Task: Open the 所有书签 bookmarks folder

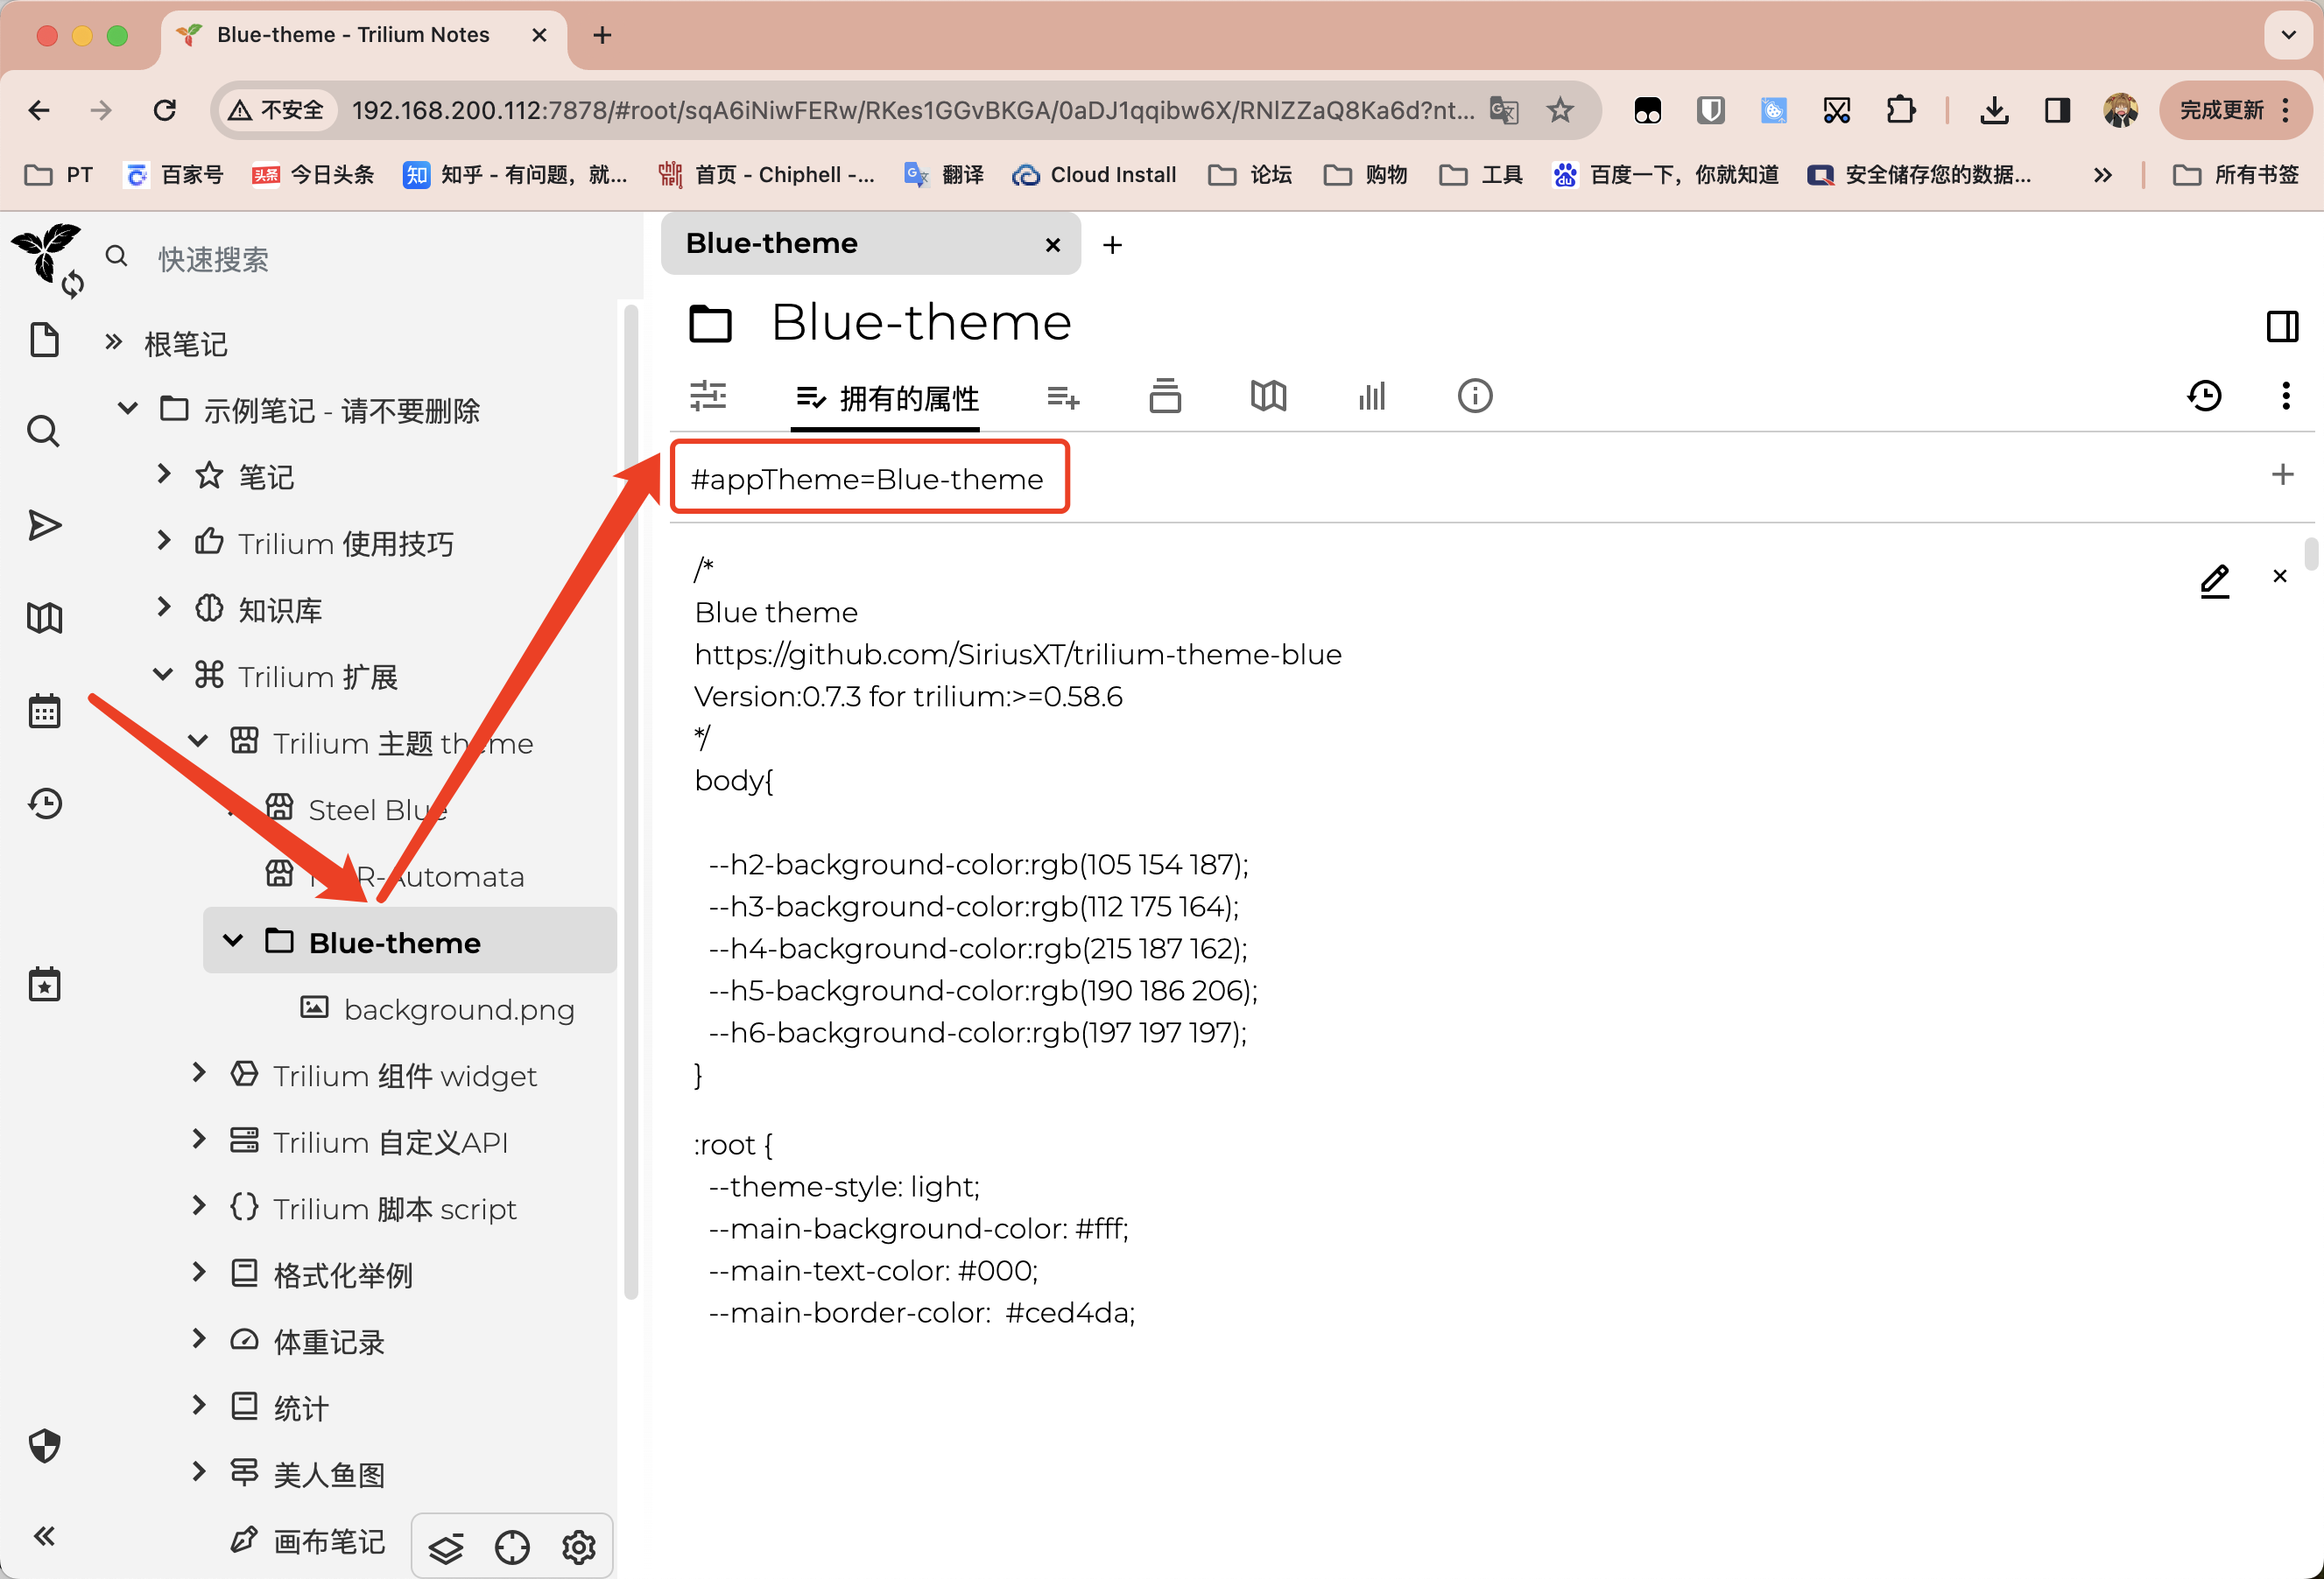Action: click(x=2236, y=175)
